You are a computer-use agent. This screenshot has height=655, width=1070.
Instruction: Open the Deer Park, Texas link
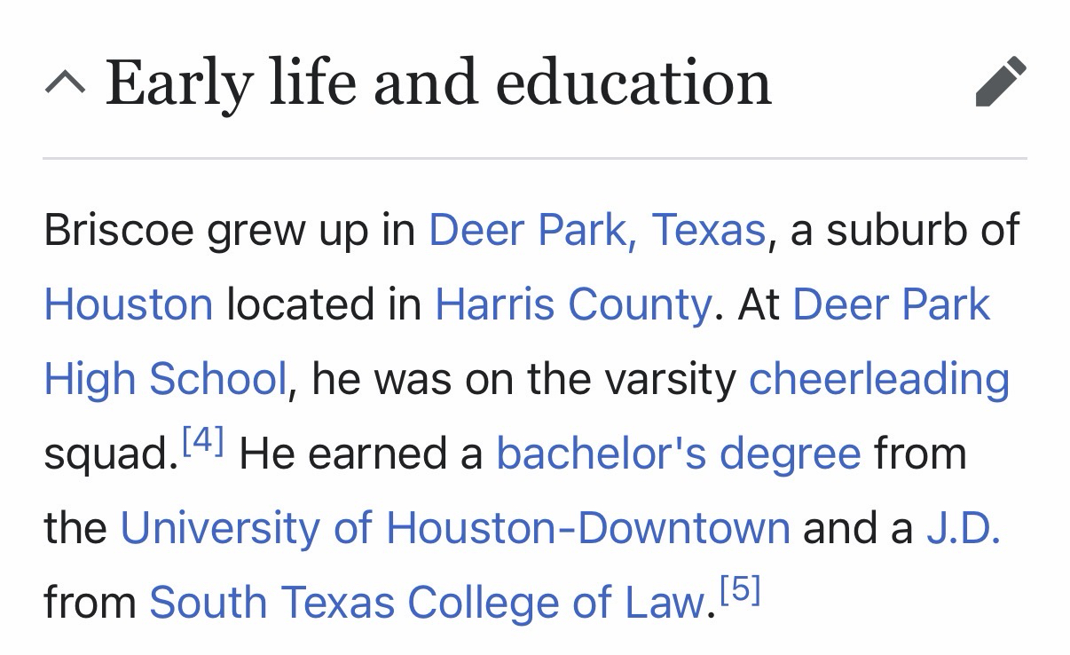pyautogui.click(x=596, y=231)
